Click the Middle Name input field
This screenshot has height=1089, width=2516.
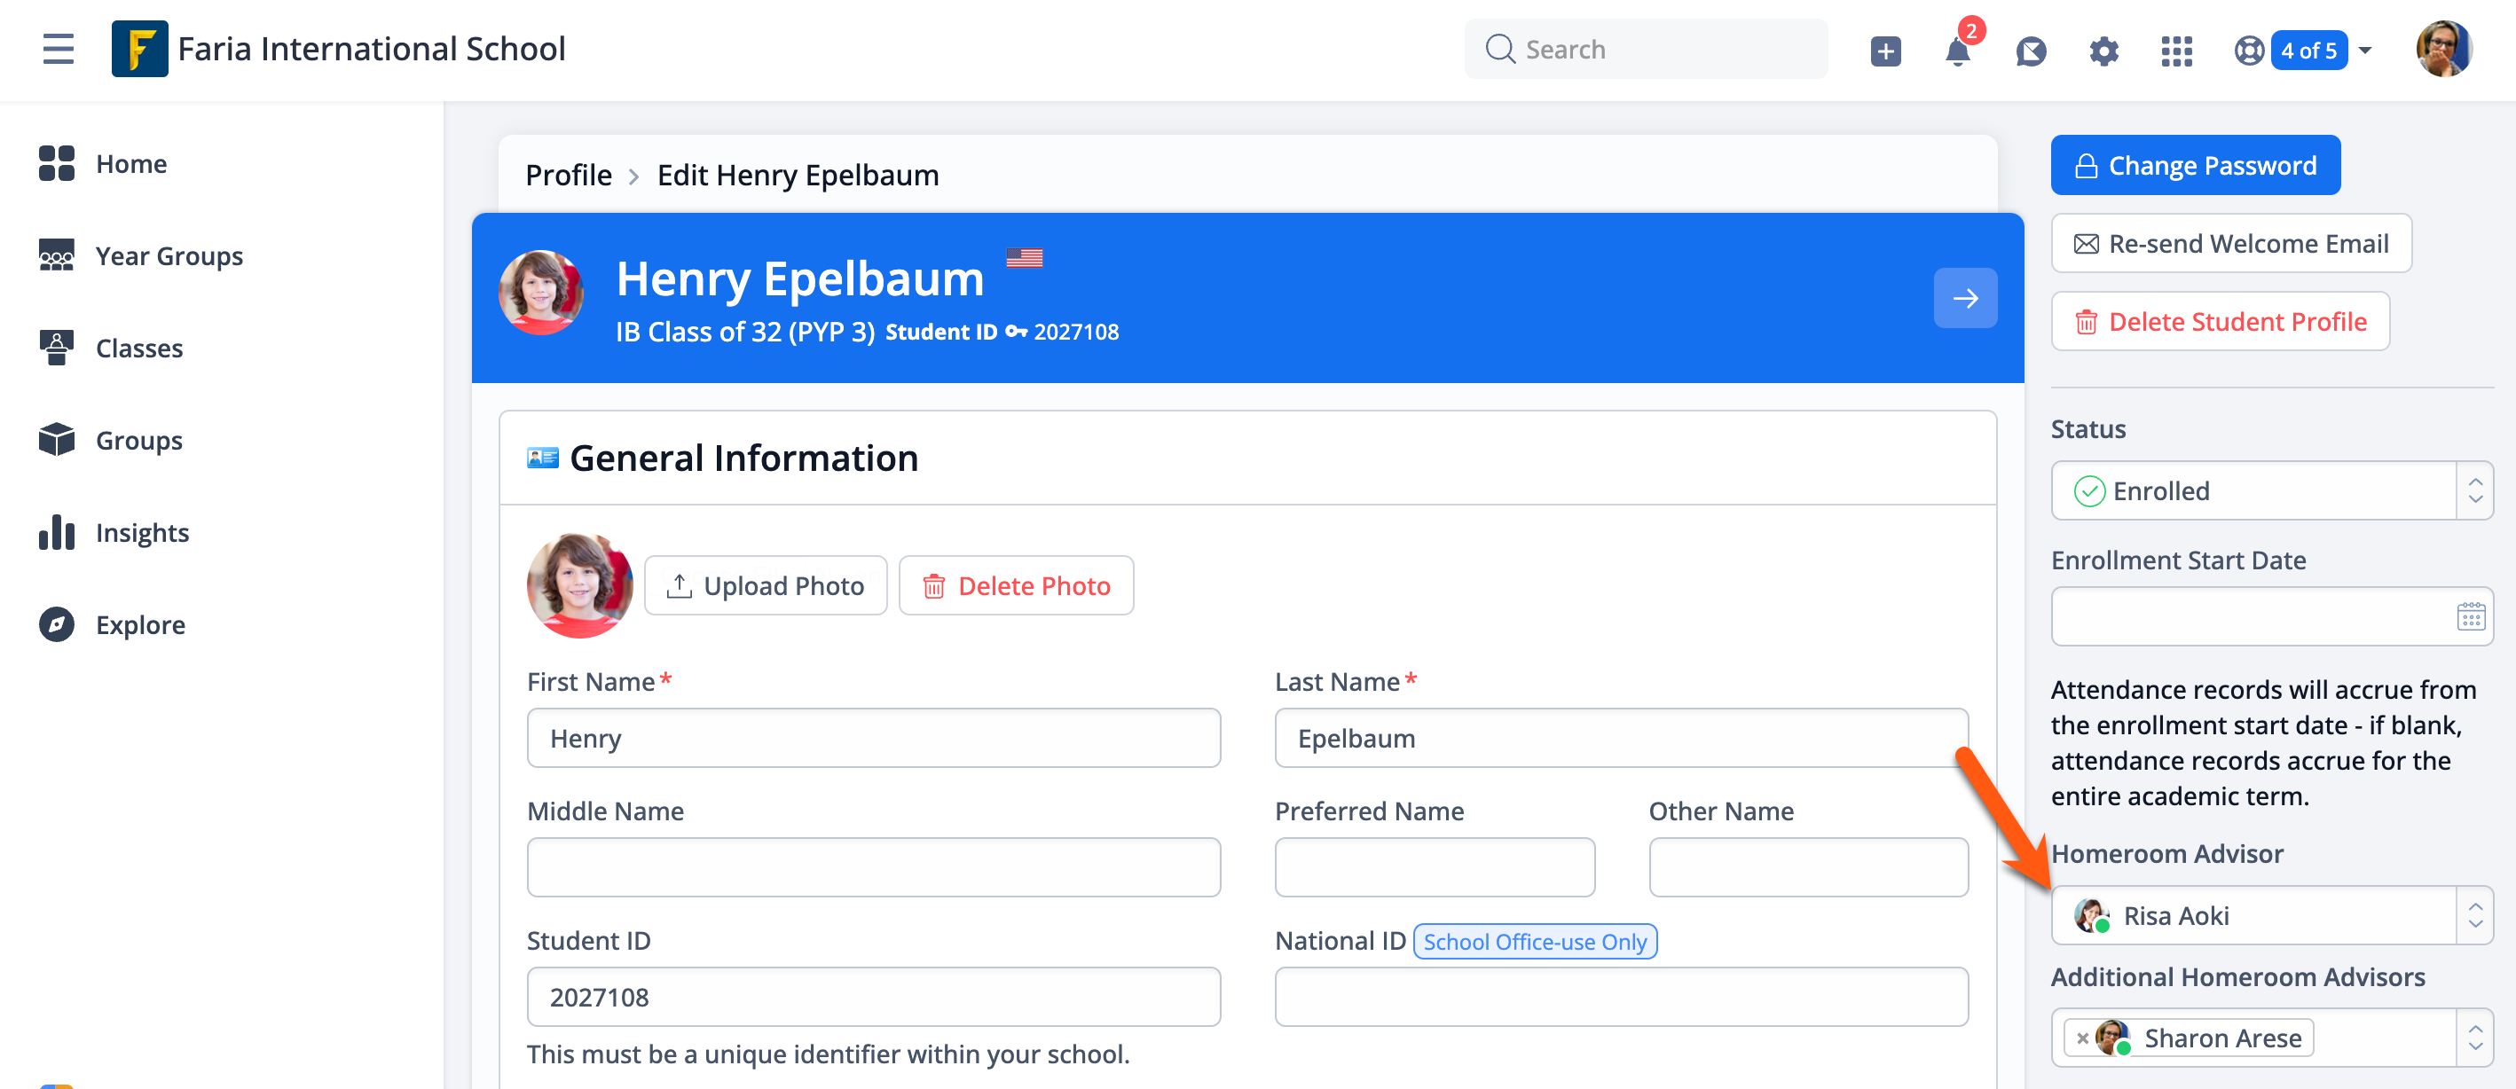pyautogui.click(x=873, y=867)
